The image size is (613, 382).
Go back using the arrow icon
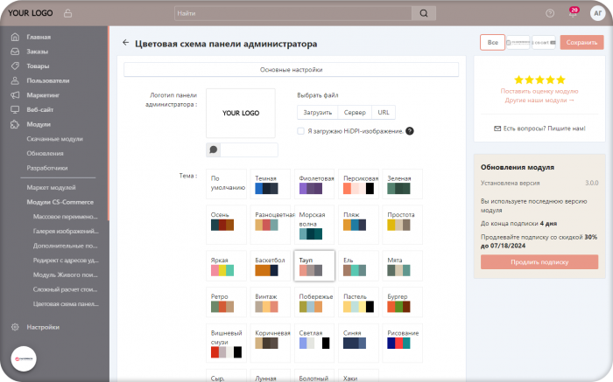click(x=125, y=43)
